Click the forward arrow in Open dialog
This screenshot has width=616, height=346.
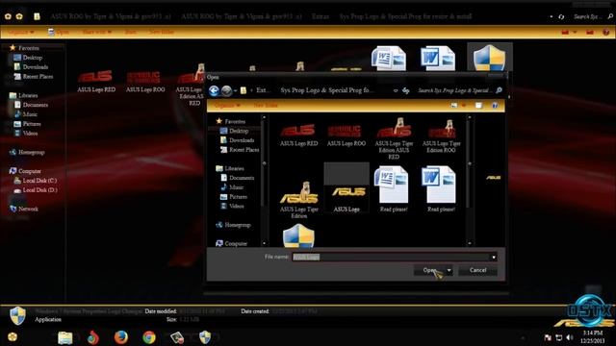226,91
